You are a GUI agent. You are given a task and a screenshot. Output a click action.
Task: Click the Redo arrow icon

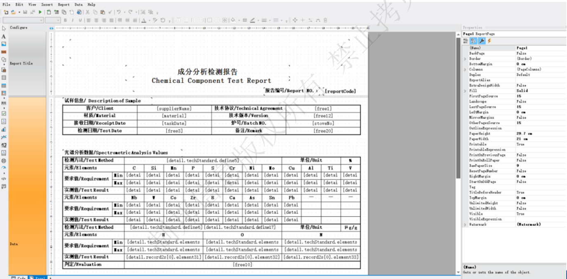130,12
